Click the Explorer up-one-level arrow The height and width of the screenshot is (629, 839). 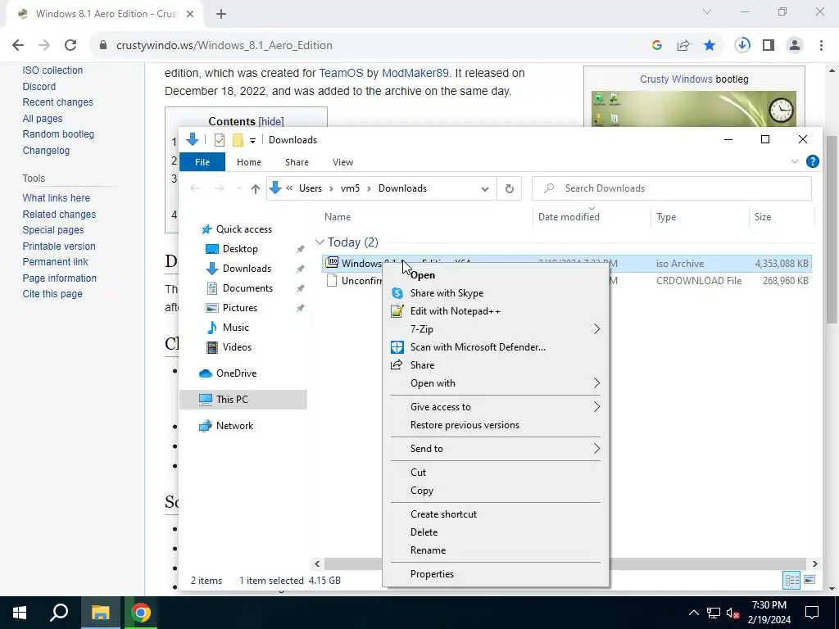256,189
